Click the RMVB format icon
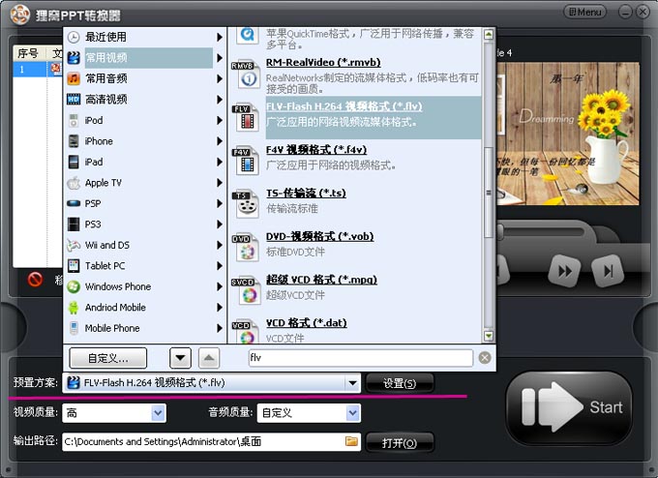The image size is (658, 478). [246, 75]
